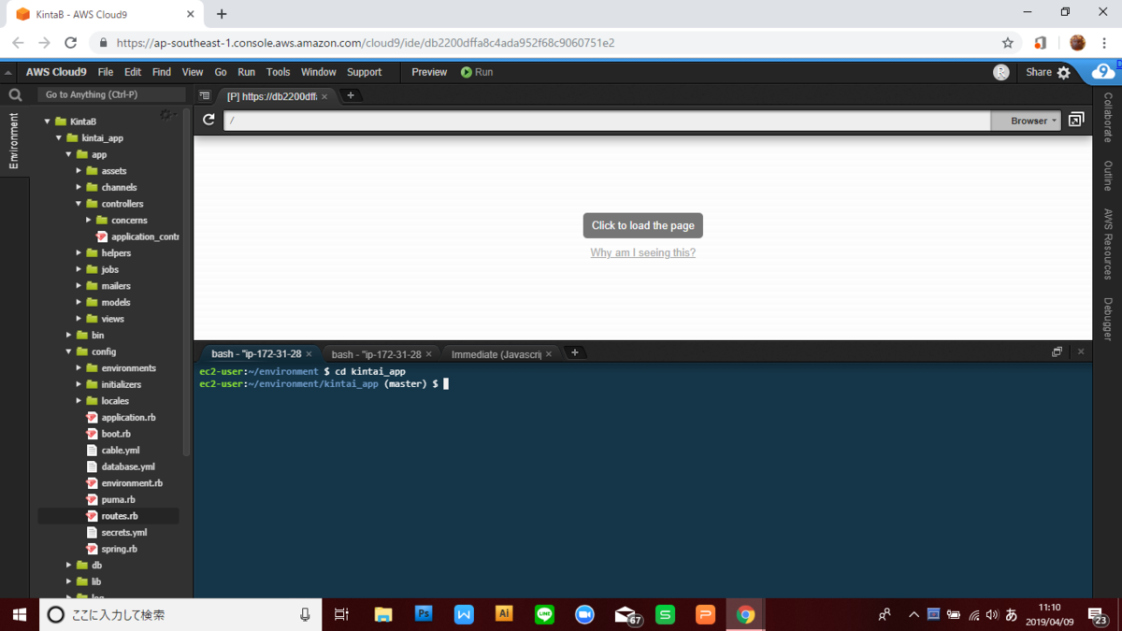Close the preview tab
The width and height of the screenshot is (1122, 631).
click(324, 96)
